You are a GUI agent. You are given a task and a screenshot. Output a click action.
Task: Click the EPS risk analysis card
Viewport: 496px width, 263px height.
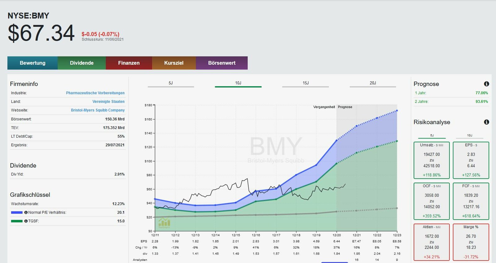tap(471, 160)
